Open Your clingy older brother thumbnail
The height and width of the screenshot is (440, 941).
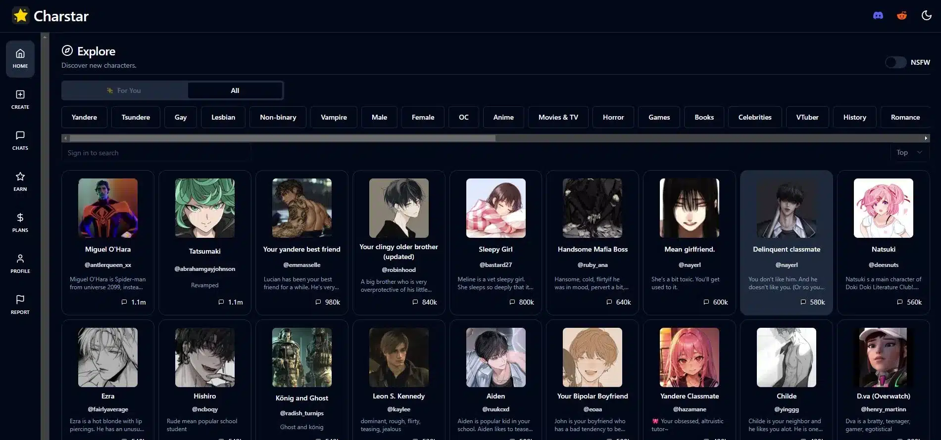click(399, 208)
